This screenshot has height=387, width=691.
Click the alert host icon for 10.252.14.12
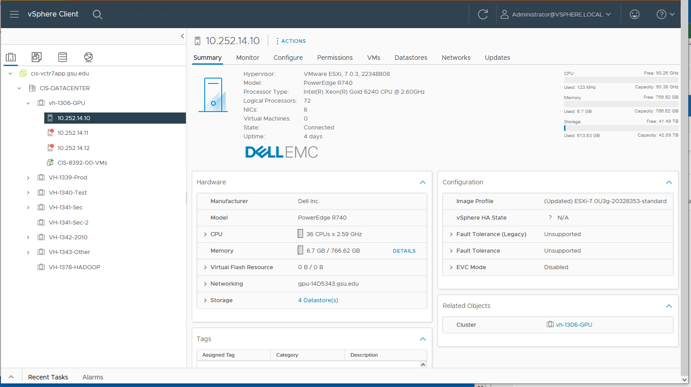click(x=51, y=148)
